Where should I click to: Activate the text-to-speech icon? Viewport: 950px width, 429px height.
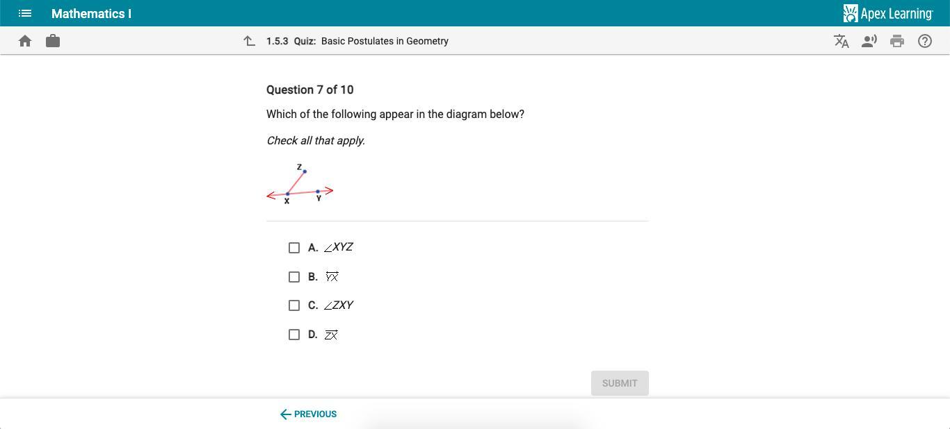click(869, 41)
